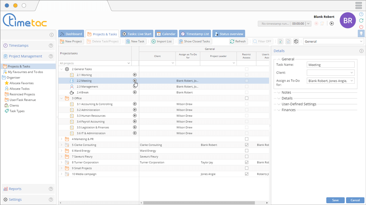Open the hamburger menu at top right

[x=359, y=5]
